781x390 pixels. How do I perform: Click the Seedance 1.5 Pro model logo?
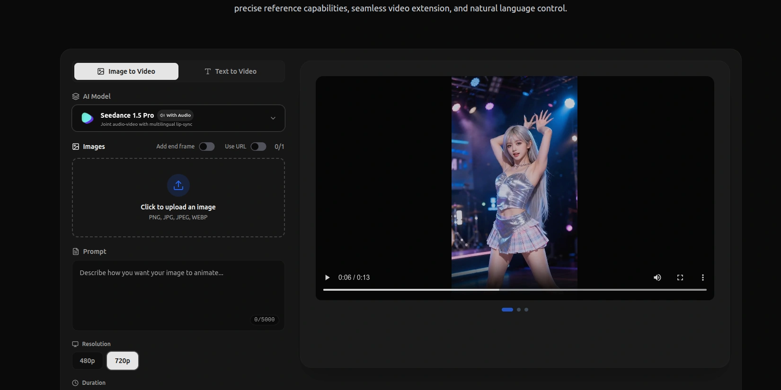coord(88,118)
